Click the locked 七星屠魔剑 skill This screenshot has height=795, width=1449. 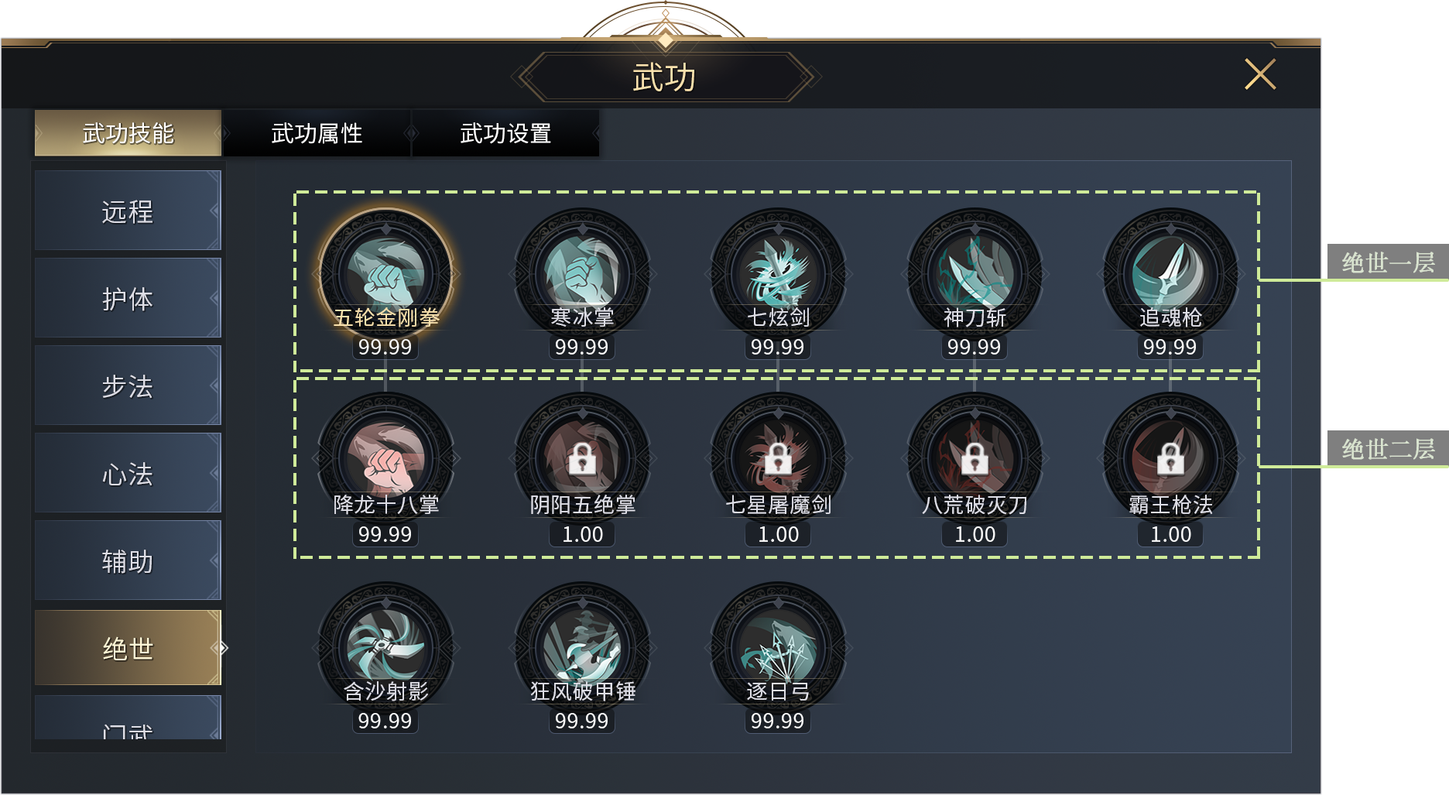[x=778, y=460]
